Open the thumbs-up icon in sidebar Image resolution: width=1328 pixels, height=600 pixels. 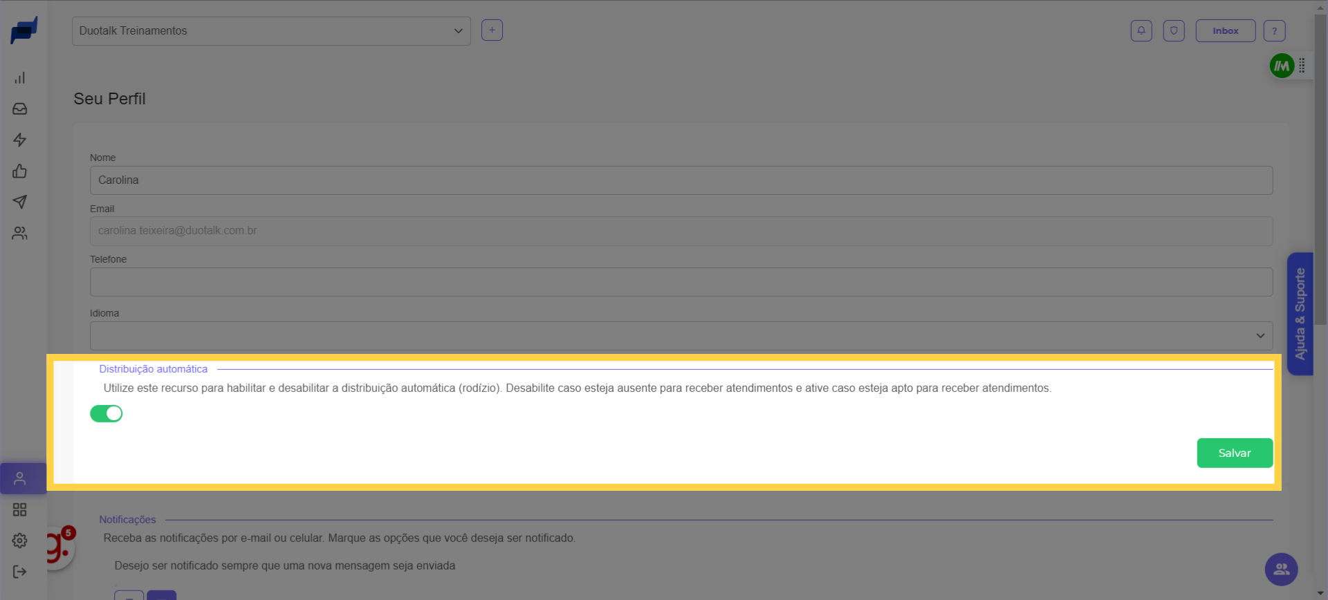(x=19, y=171)
